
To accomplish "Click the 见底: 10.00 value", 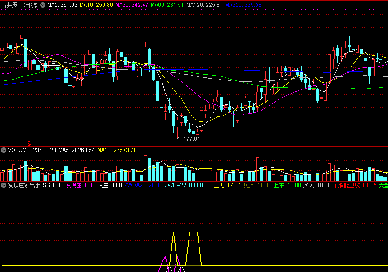I will 257,185.
